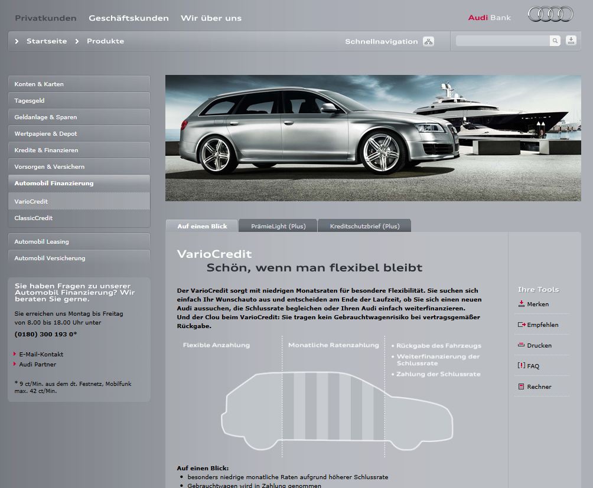Open the Rechner tool link
This screenshot has width=593, height=488.
tap(539, 387)
